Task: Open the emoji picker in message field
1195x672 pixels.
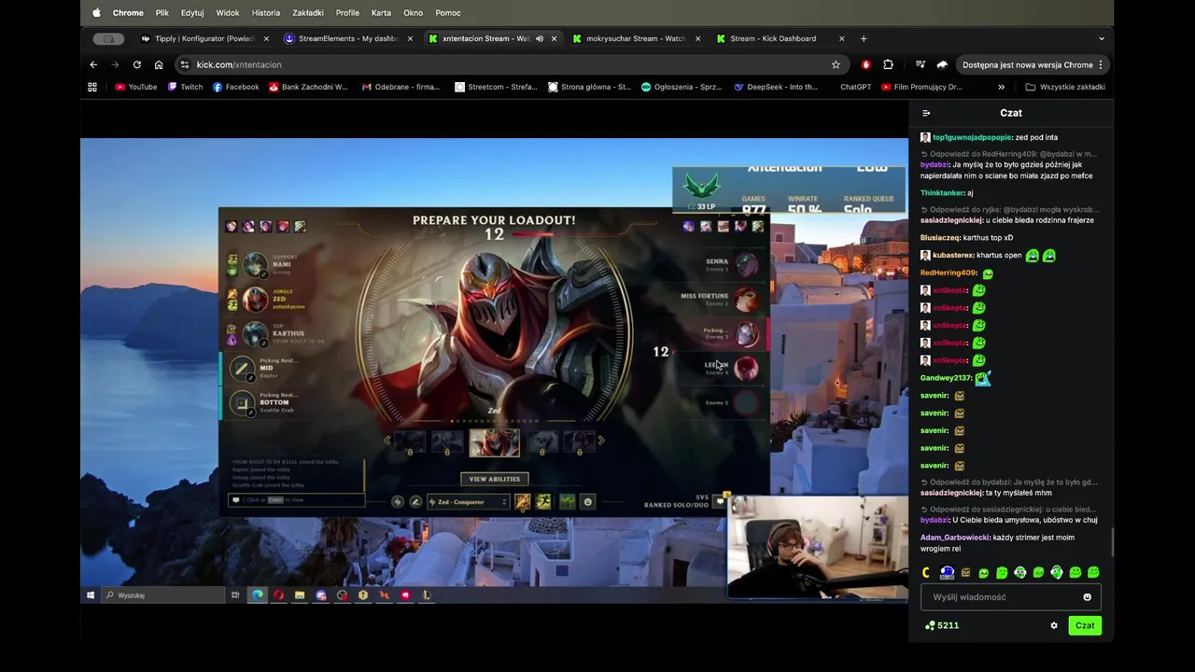Action: [x=1087, y=597]
